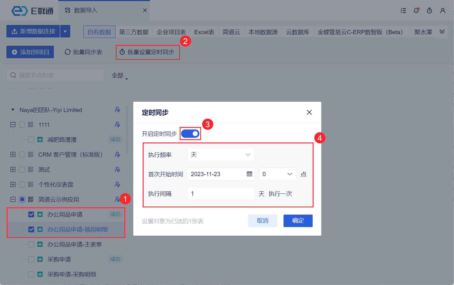Click permission icon for 1111 node
Screen dimensions: 454x285
(117, 125)
